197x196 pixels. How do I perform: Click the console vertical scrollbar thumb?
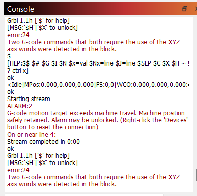coord(196,175)
